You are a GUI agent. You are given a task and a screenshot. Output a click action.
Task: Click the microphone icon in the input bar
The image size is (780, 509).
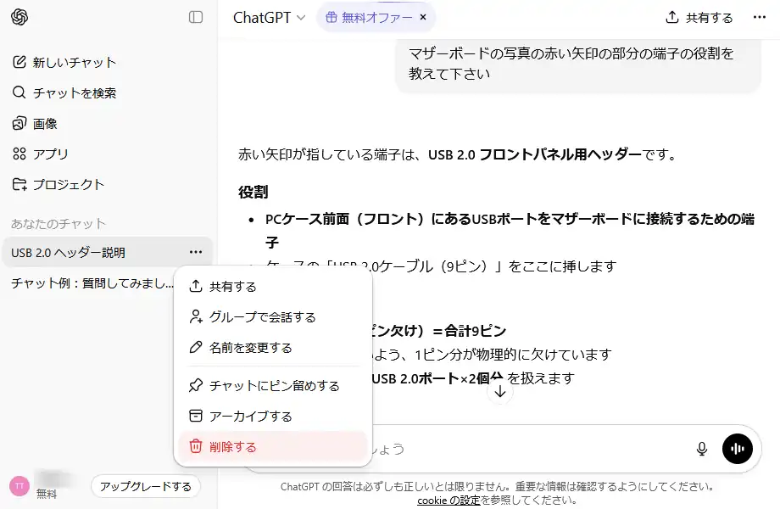pyautogui.click(x=701, y=449)
